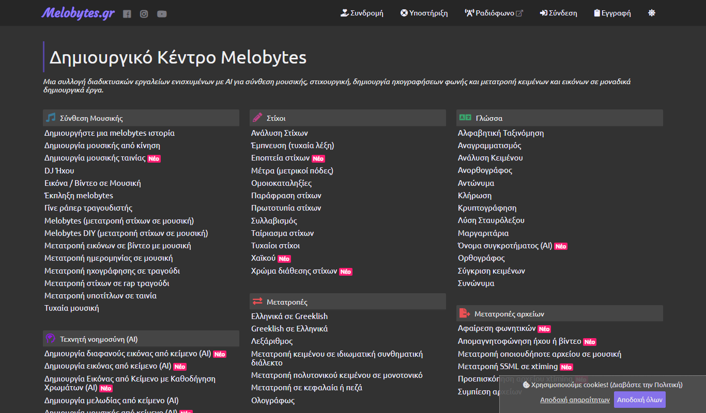
Task: Open Μαργαριτάρια
Action: 483,233
